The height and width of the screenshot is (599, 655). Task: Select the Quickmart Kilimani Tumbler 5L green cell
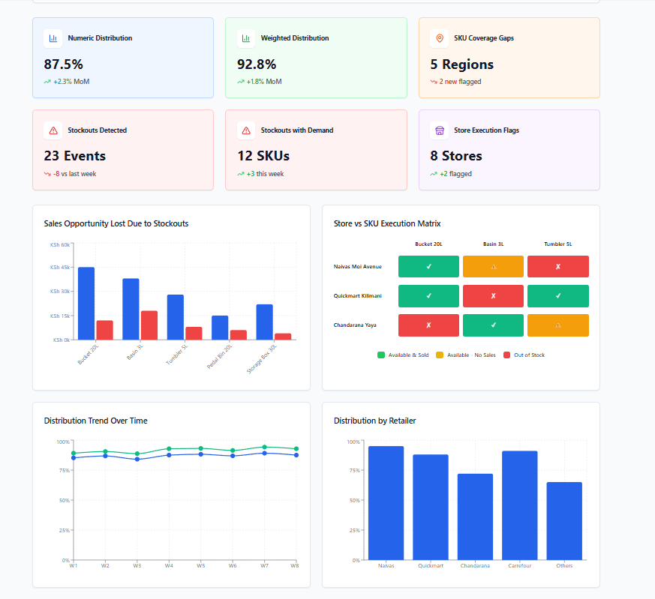pos(558,296)
